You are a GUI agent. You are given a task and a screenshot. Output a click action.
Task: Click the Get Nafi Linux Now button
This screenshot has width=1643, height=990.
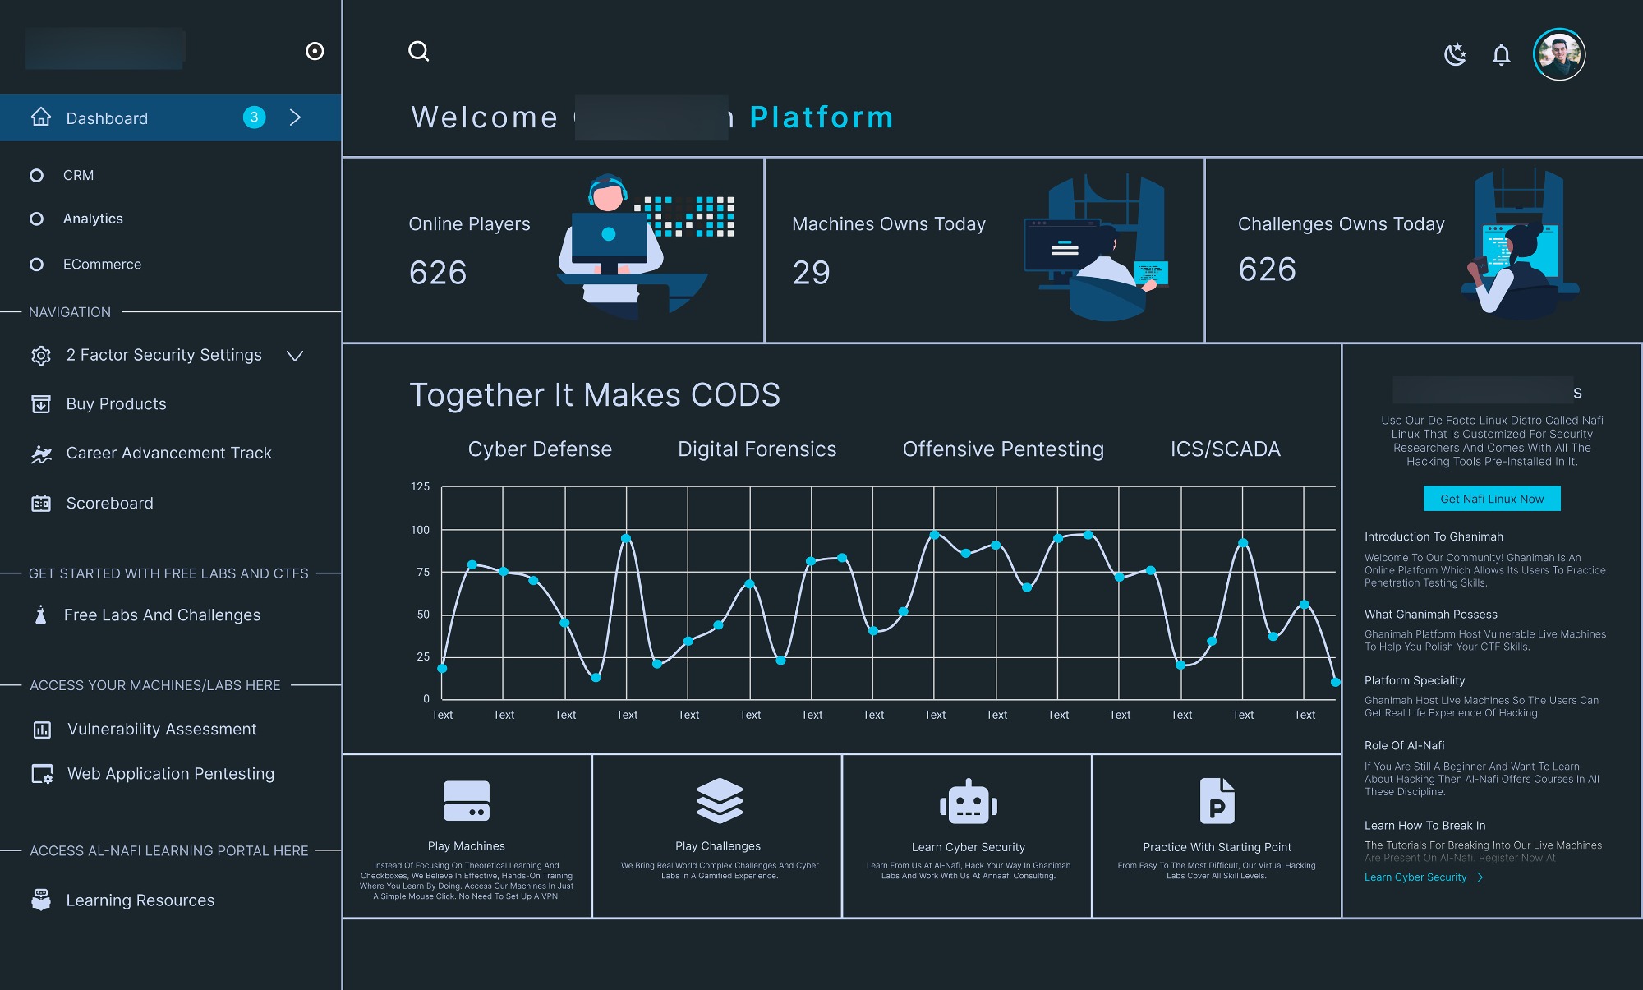1491,499
